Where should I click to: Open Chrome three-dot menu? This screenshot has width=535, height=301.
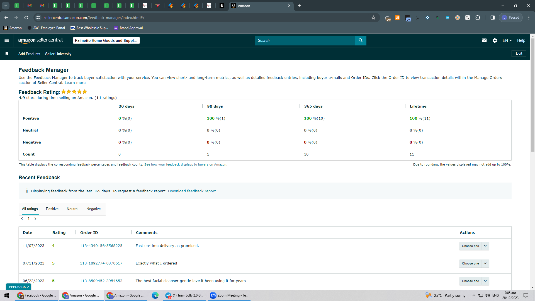coord(529,18)
